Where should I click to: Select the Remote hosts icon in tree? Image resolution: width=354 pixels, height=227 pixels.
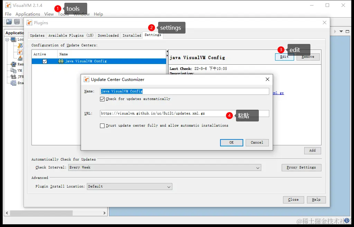click(13, 64)
